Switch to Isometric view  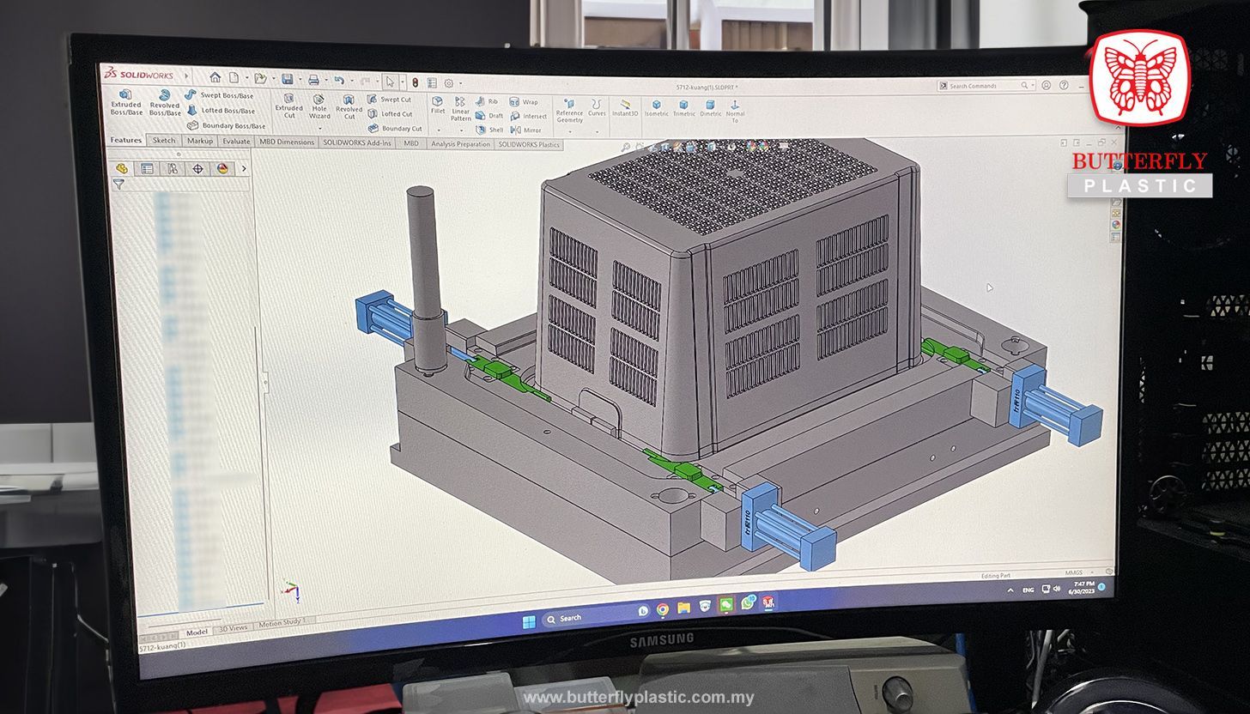[x=657, y=109]
